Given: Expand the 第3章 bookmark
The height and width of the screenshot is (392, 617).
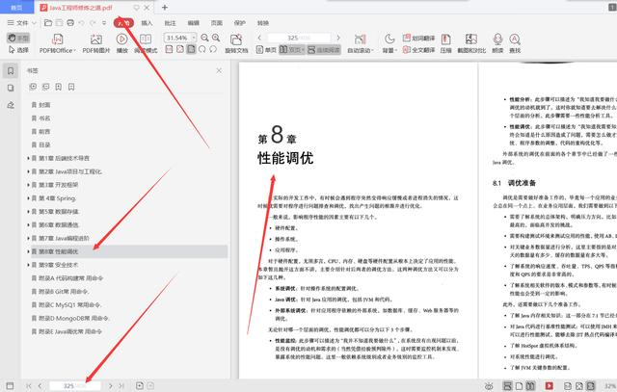Looking at the screenshot, I should click(28, 185).
